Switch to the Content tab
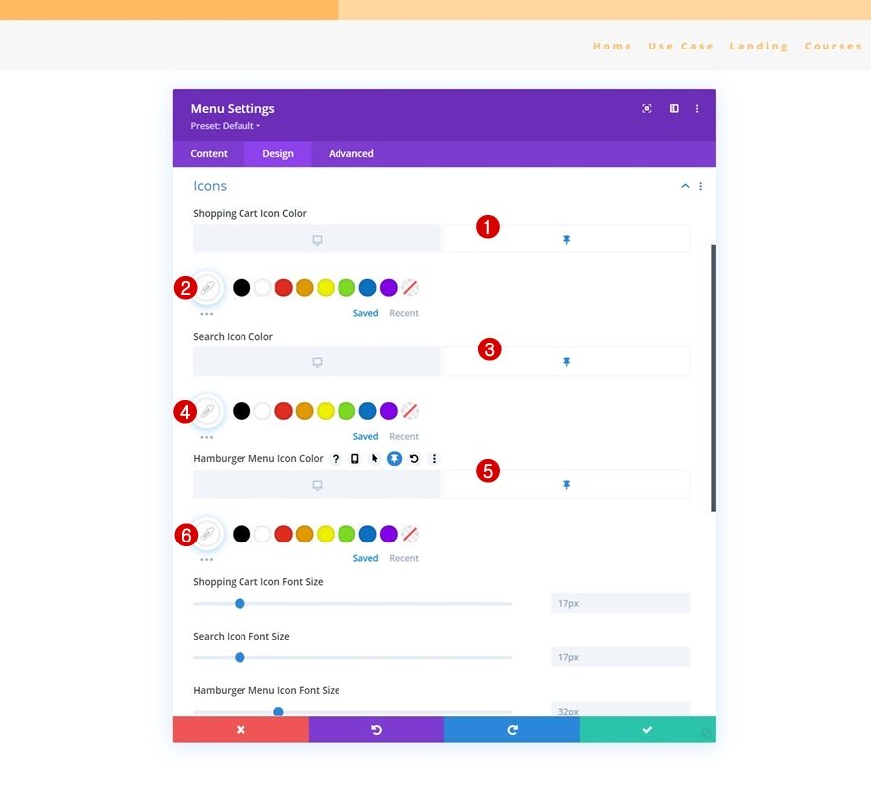The image size is (871, 788). pyautogui.click(x=209, y=153)
